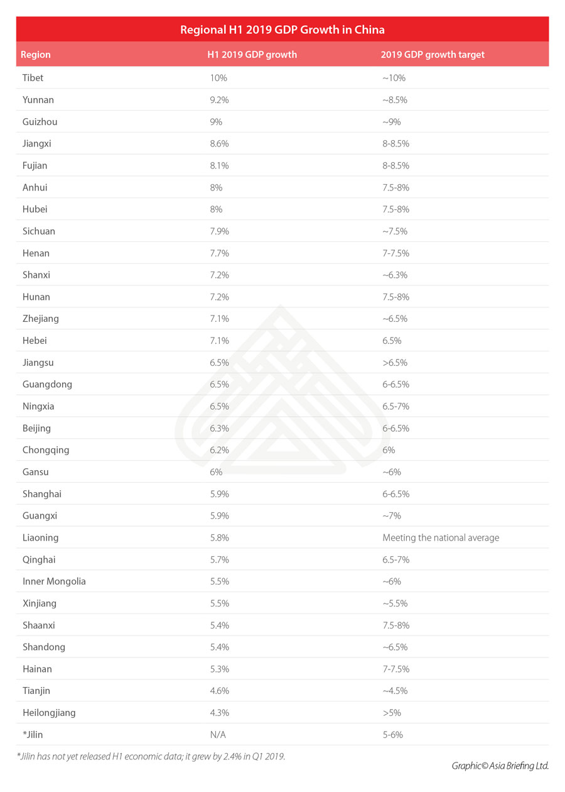
Task: Select the Heilongjiang >5% target cell
Action: click(392, 713)
